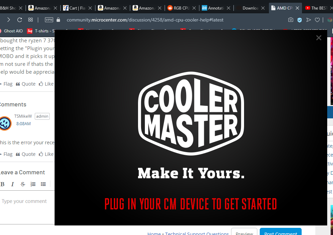Image resolution: width=333 pixels, height=235 pixels.
Task: Quote the original post
Action: pos(26,84)
